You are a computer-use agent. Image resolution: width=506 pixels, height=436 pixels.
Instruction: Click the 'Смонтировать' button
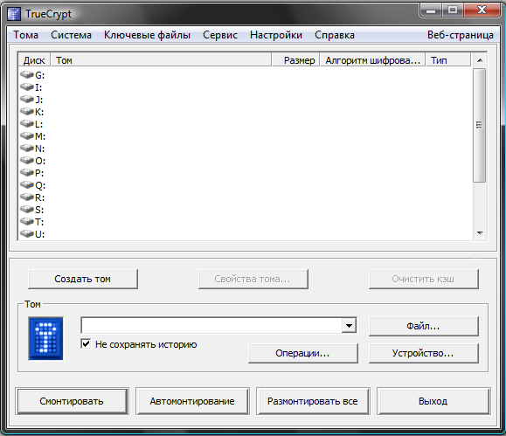point(72,401)
